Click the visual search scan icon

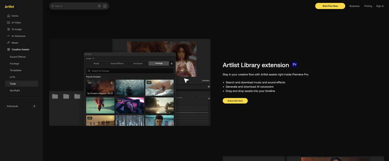click(x=105, y=6)
